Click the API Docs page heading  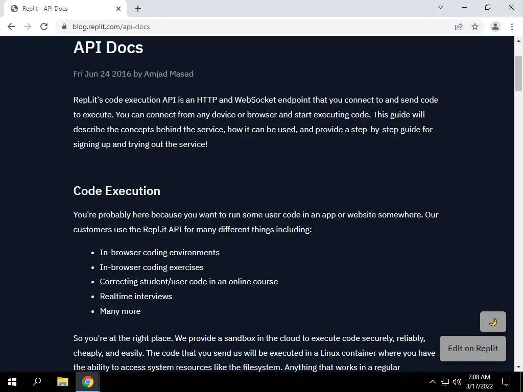click(x=108, y=47)
